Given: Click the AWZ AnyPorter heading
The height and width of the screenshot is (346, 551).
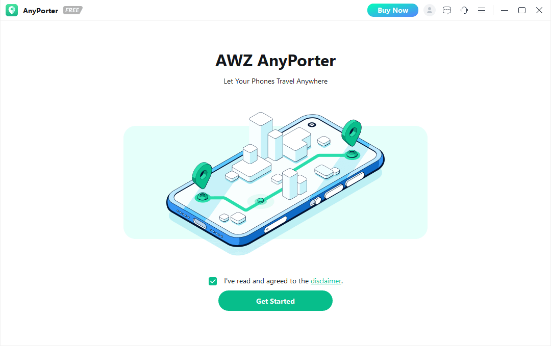Looking at the screenshot, I should click(275, 60).
